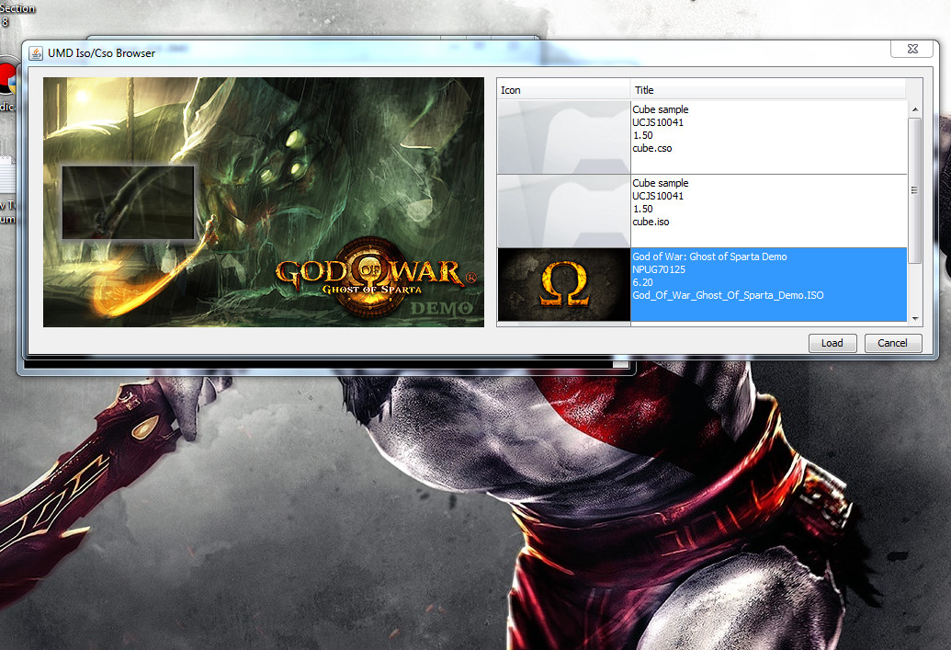This screenshot has height=650, width=951.
Task: Click "Cube sample" title above cube.cso
Action: click(x=661, y=109)
